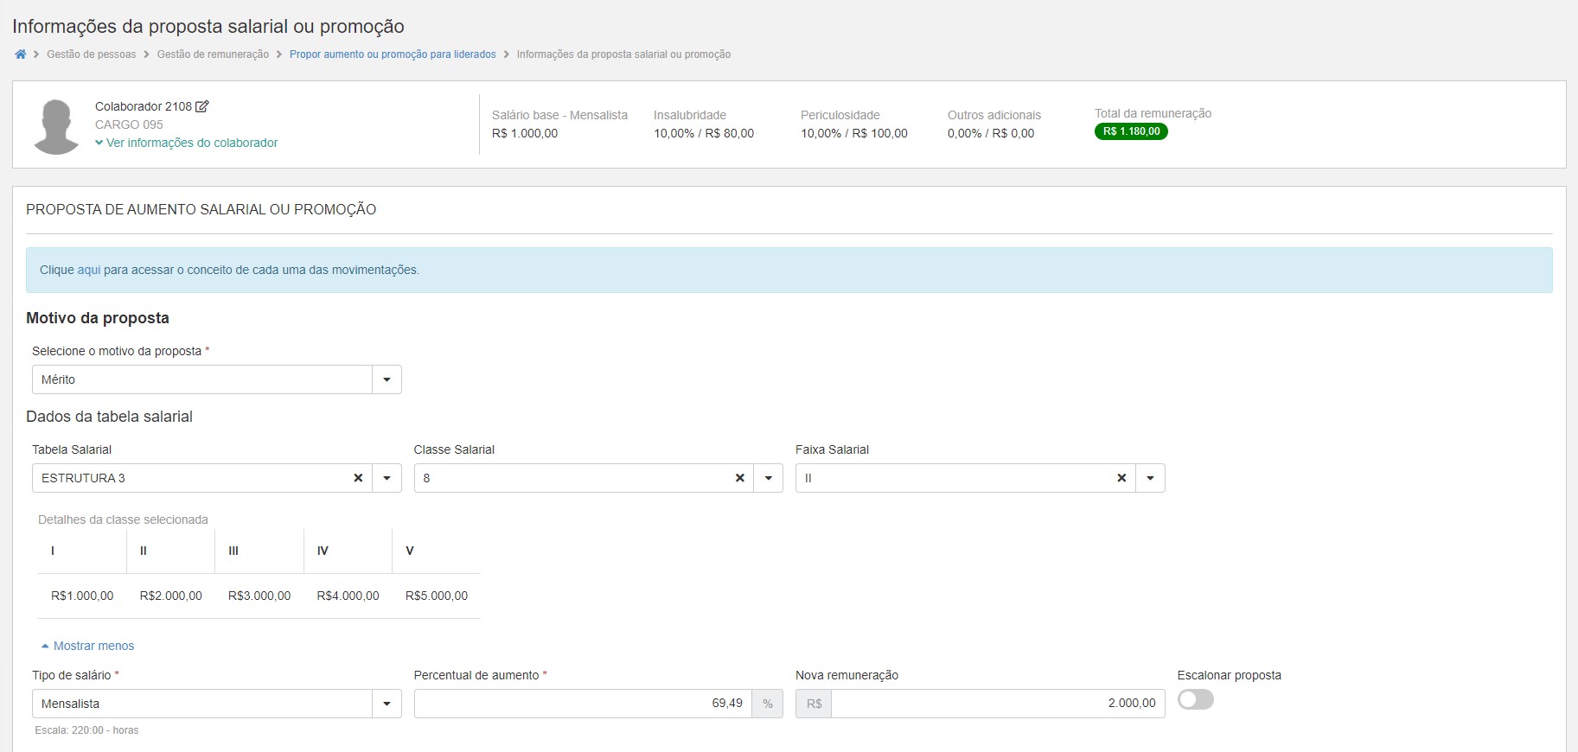The image size is (1578, 752).
Task: Clear the Tabela Salarial selection
Action: [358, 478]
